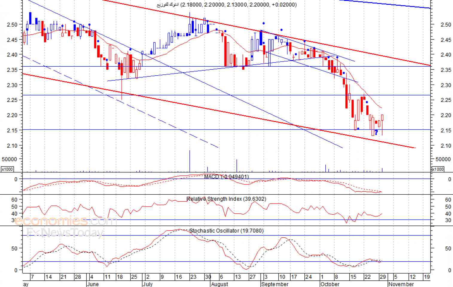Click the tallest blue volume bar near July 23
Viewport: 453px width, 287px height.
190,161
